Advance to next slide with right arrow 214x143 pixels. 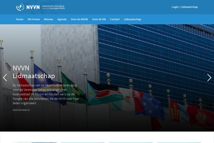point(209,78)
